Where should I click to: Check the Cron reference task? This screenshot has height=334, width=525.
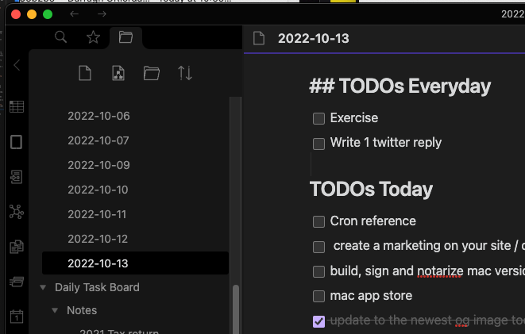[x=318, y=221]
